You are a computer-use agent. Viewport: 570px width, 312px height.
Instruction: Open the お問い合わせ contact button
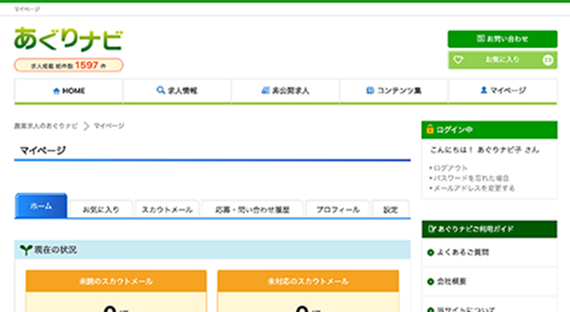[x=502, y=39]
